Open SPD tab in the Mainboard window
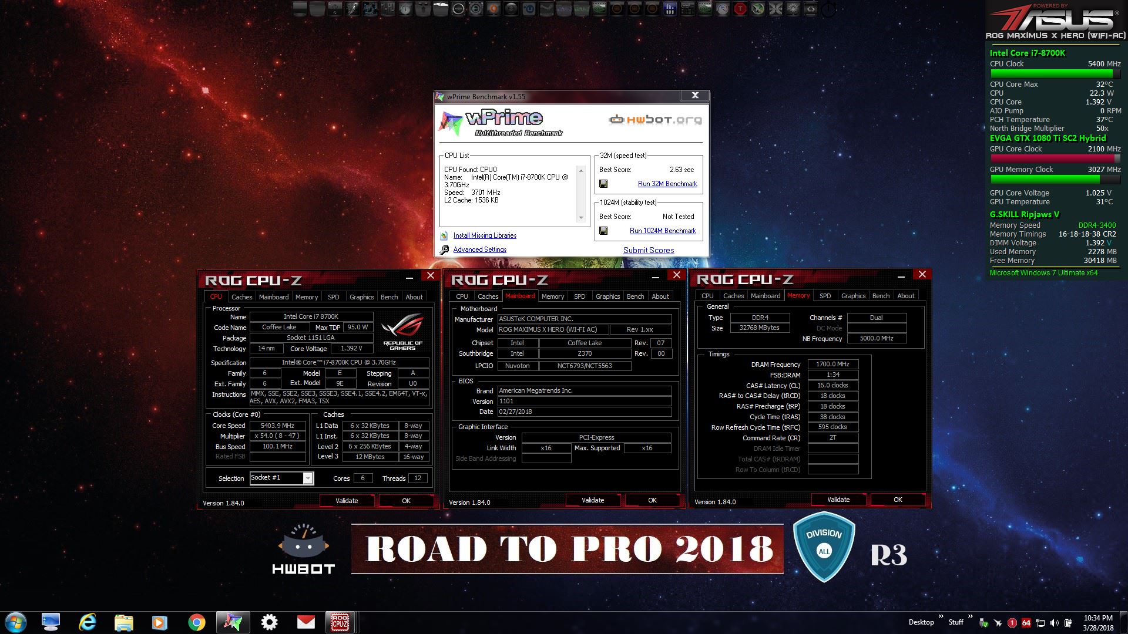Viewport: 1128px width, 634px height. (579, 296)
